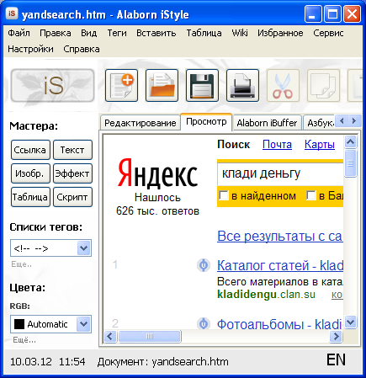Click the vertical scrollbar down arrow
This screenshot has width=366, height=378.
pos(350,322)
